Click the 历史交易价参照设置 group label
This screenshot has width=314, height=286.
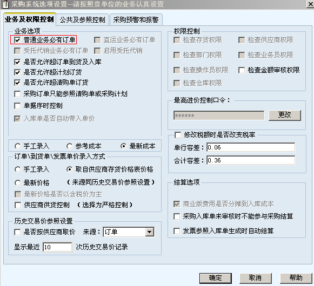point(43,221)
